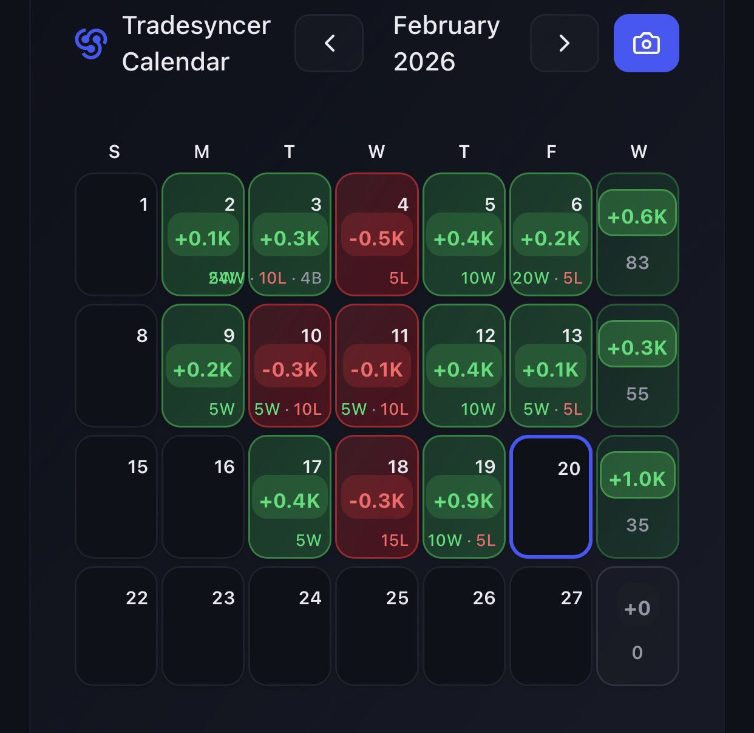This screenshot has height=733, width=754.
Task: Click the Tradesyncer Calendar title
Action: 195,43
